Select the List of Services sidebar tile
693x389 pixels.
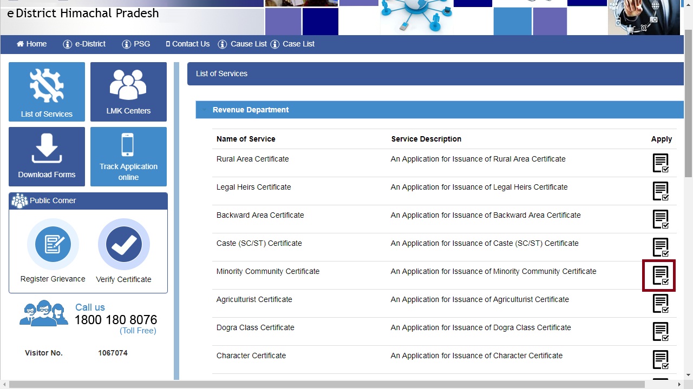tap(47, 92)
